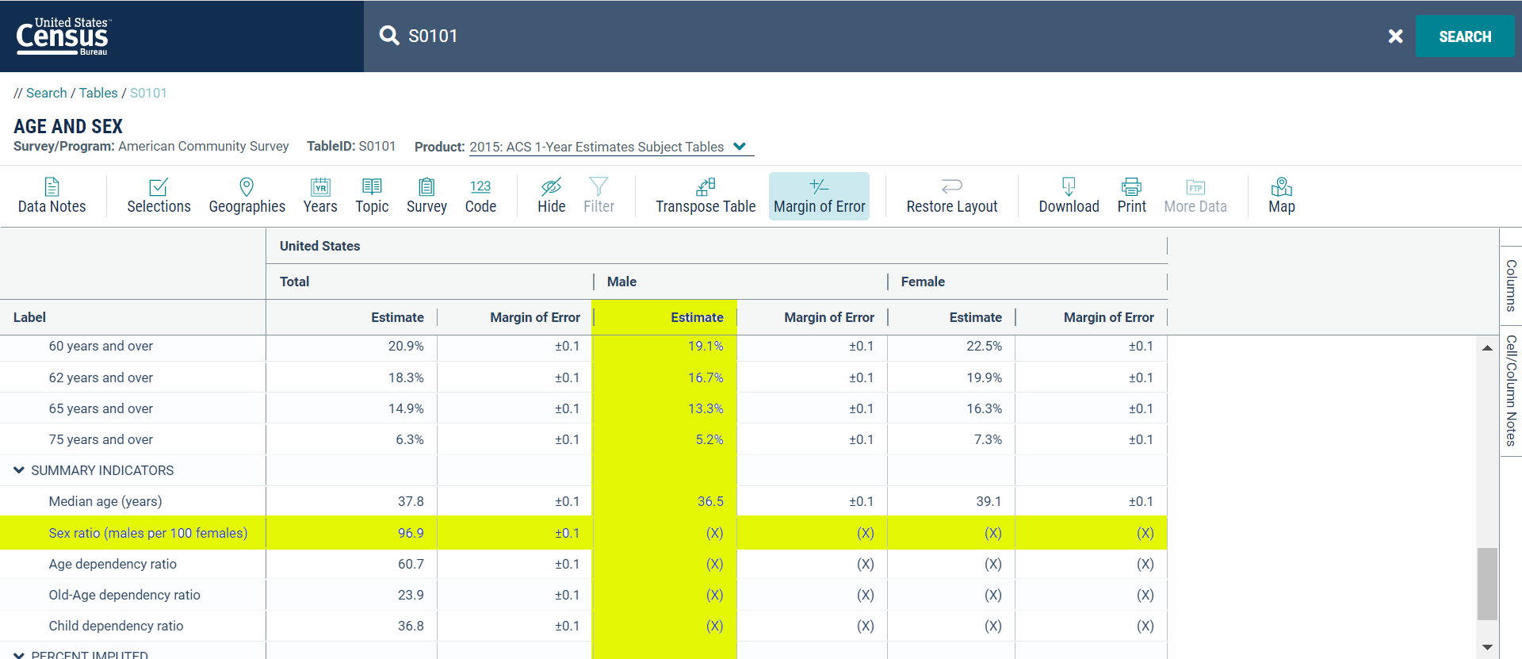
Task: Open the Selections panel
Action: coord(159,196)
